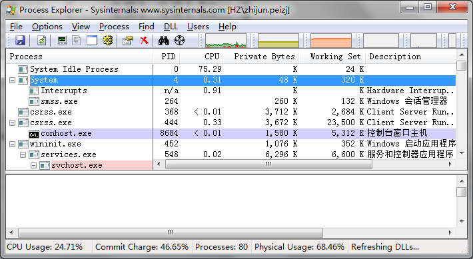Click the process list scroll down arrow
This screenshot has height=259, width=473.
coord(462,154)
